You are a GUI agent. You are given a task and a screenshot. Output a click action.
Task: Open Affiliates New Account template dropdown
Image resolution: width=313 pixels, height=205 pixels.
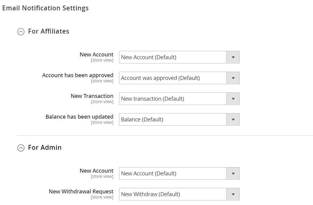point(179,57)
